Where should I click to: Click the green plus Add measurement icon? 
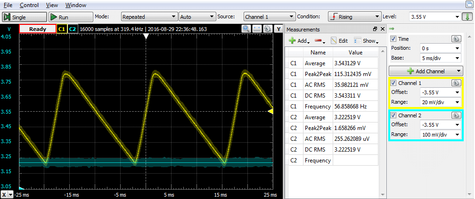pyautogui.click(x=292, y=41)
